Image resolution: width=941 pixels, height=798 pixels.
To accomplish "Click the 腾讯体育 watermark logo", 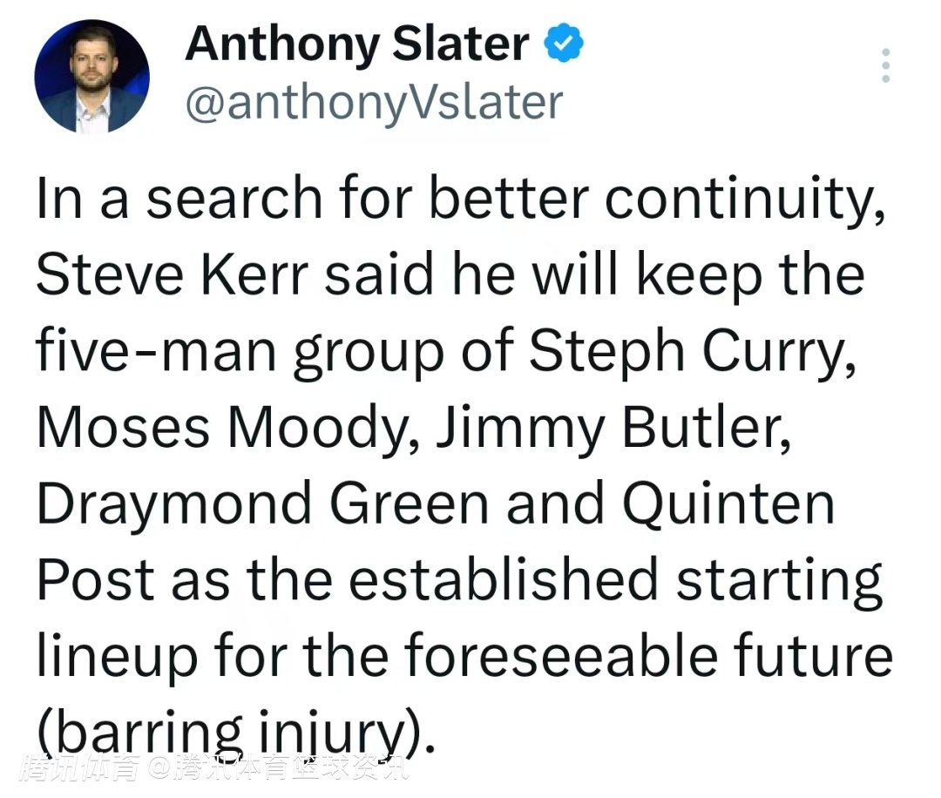I will pyautogui.click(x=81, y=769).
